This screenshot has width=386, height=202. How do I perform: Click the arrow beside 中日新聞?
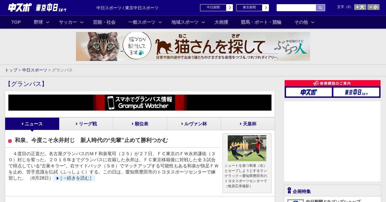(230, 8)
